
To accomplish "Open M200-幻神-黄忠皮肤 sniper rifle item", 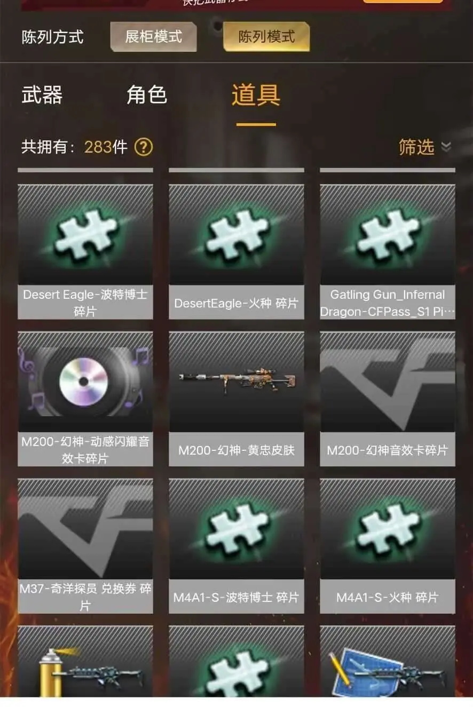I will (x=237, y=382).
